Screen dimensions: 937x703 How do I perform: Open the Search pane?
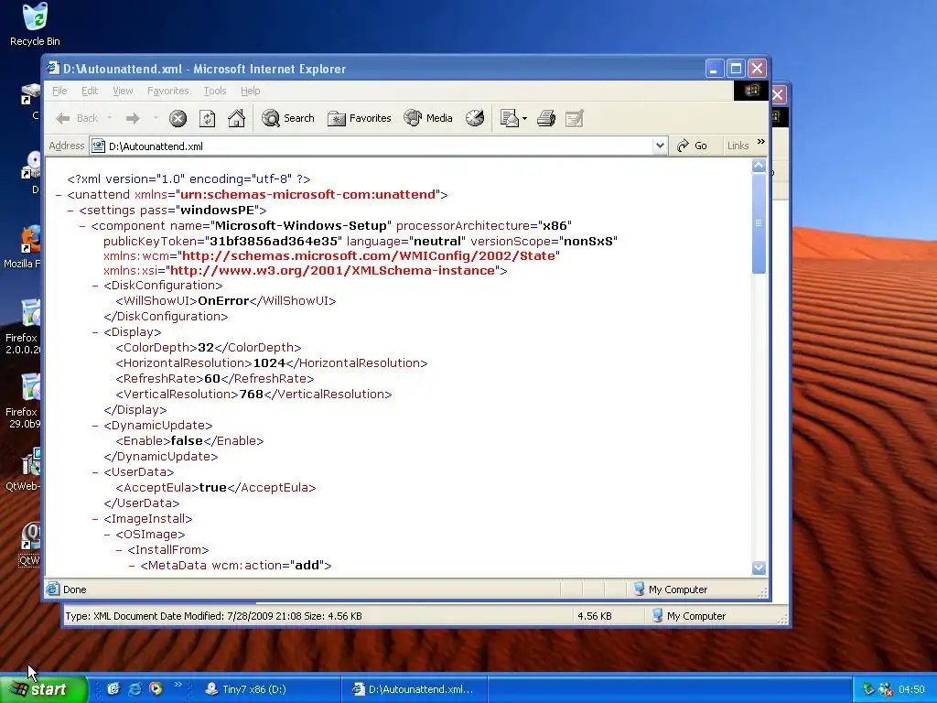point(287,118)
